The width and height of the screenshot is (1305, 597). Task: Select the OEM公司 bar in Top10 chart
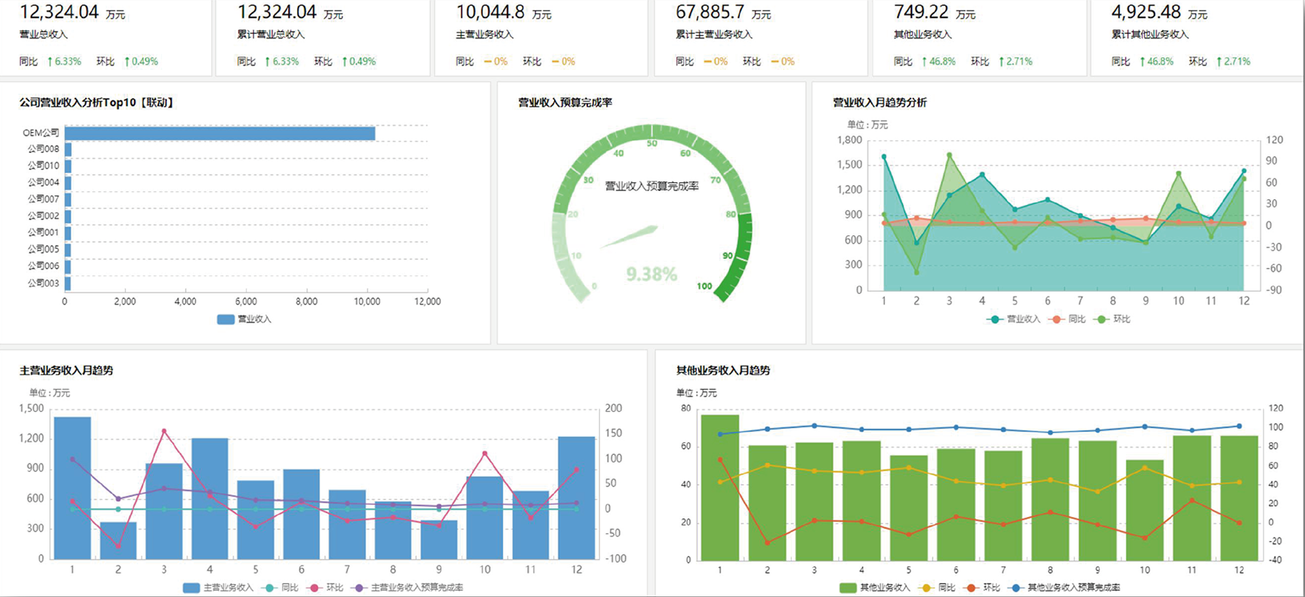pos(220,133)
